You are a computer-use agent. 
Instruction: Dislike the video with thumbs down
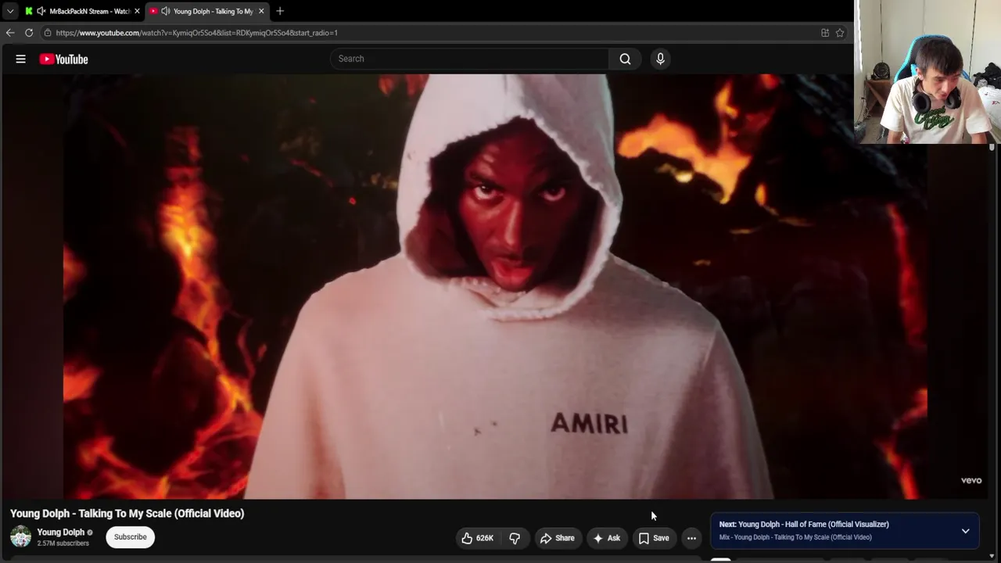click(515, 538)
